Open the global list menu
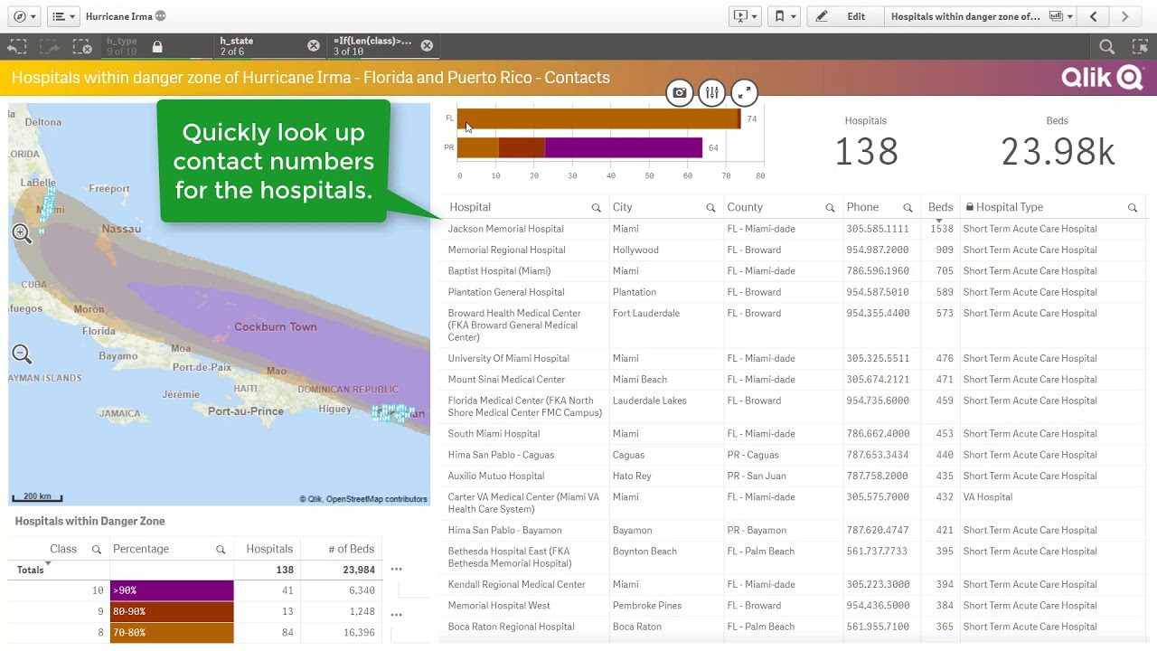 pyautogui.click(x=61, y=16)
